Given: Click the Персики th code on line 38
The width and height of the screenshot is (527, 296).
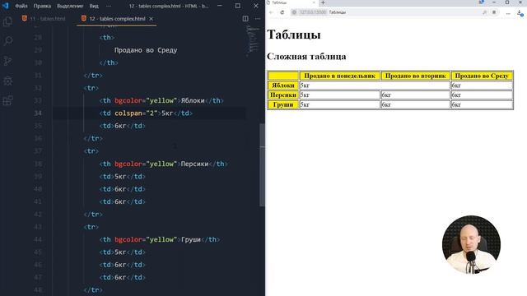Looking at the screenshot, I should coord(163,164).
